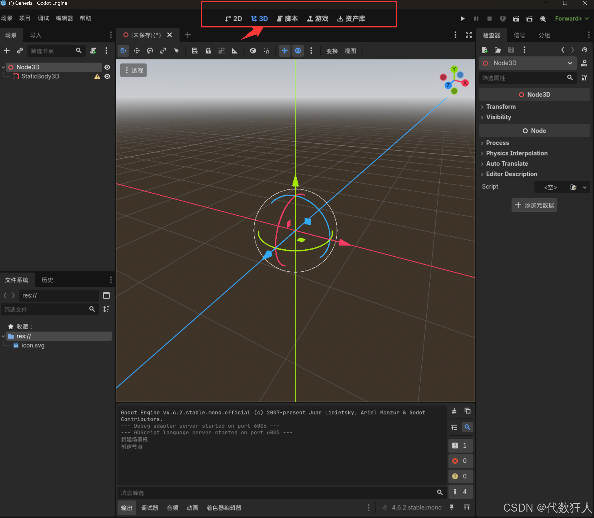Click the clear output broom icon

(x=454, y=411)
